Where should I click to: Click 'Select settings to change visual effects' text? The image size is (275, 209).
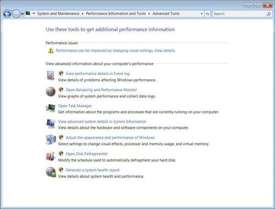click(x=134, y=144)
